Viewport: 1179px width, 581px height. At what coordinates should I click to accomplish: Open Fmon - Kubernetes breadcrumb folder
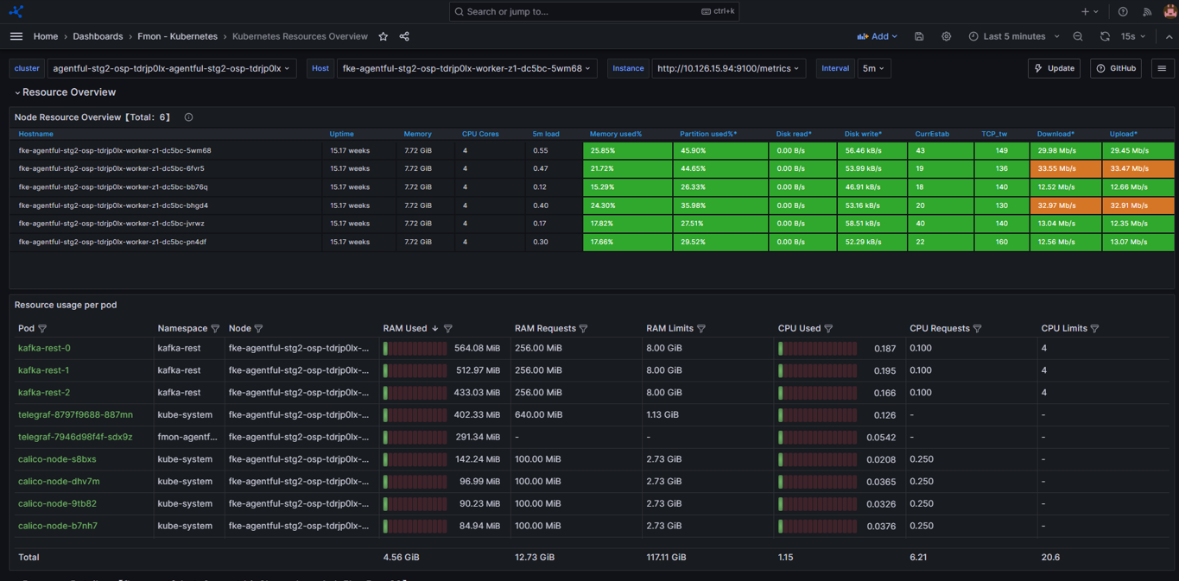coord(177,36)
